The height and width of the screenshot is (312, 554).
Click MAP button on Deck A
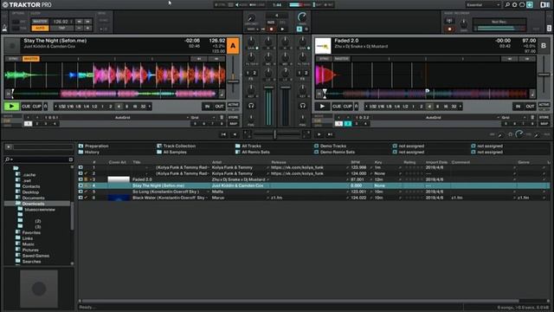(233, 124)
